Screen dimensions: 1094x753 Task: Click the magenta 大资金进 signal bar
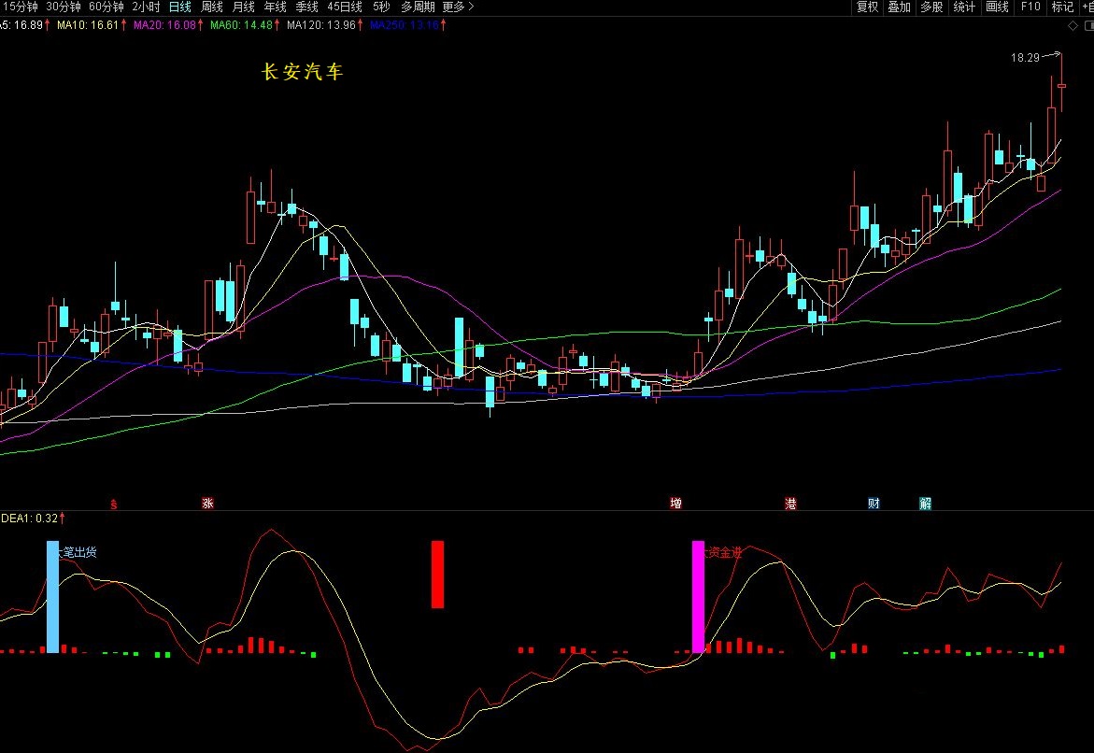(698, 597)
